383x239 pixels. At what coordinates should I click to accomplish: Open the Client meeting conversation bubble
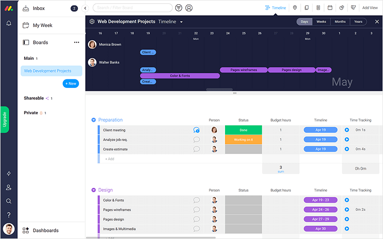[x=196, y=130]
